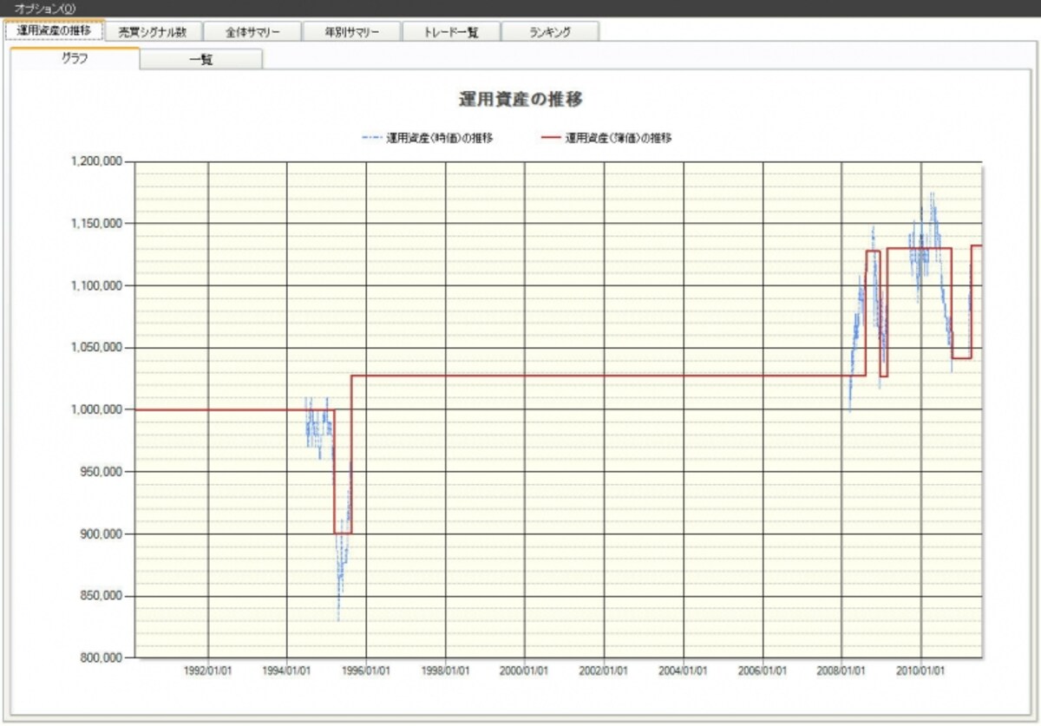Click the chart title 運用資産の推移

pos(520,99)
